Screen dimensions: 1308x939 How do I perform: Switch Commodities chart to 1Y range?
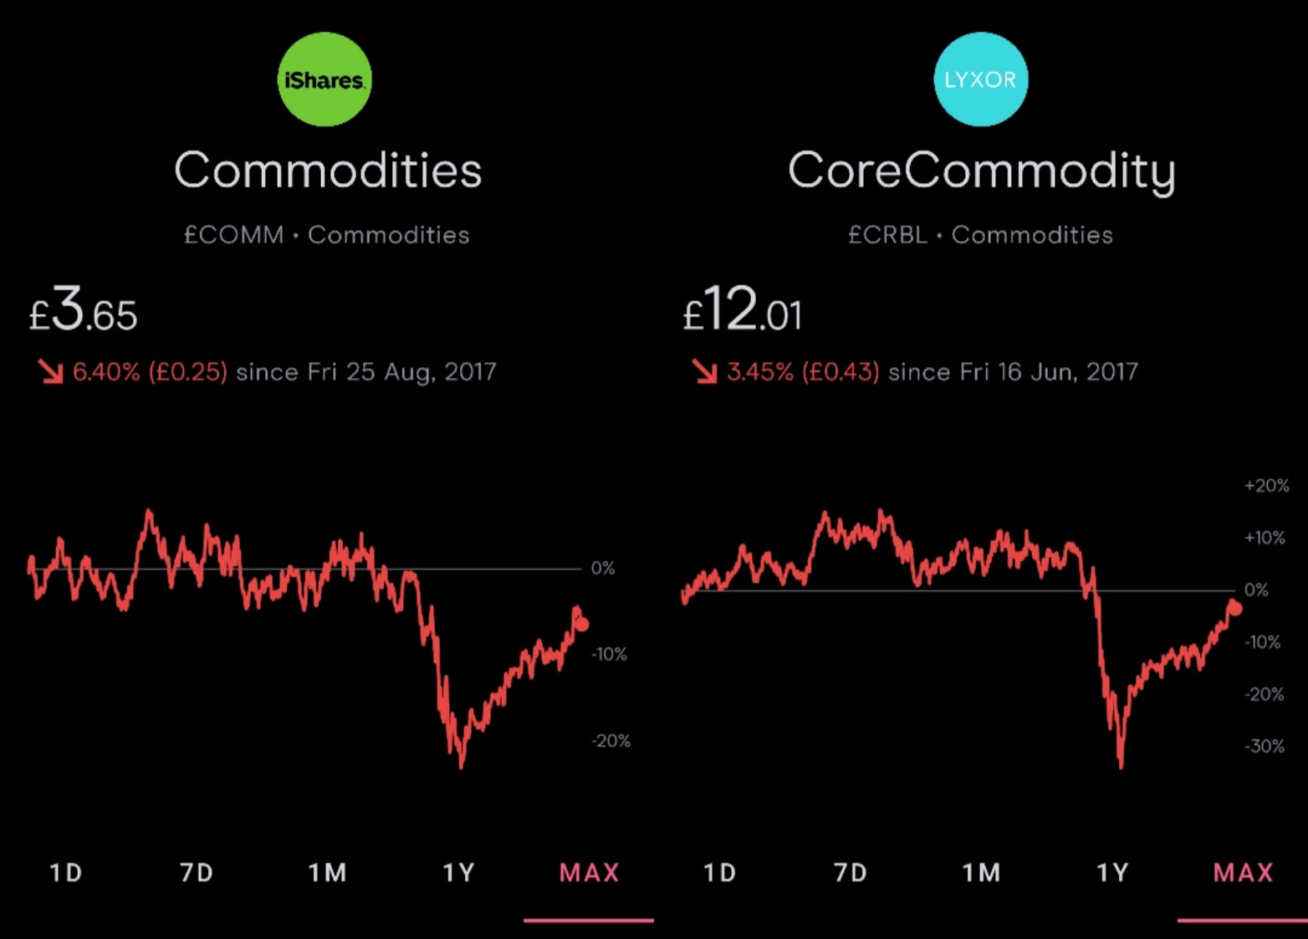pyautogui.click(x=458, y=873)
